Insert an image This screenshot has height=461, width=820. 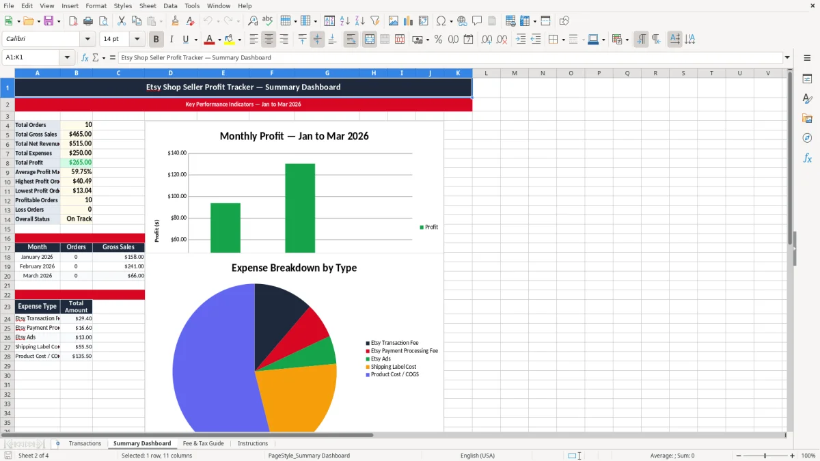point(394,21)
